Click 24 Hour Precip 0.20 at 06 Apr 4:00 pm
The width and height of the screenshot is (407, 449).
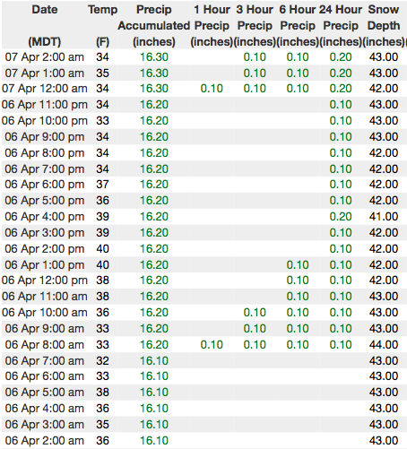click(x=341, y=216)
